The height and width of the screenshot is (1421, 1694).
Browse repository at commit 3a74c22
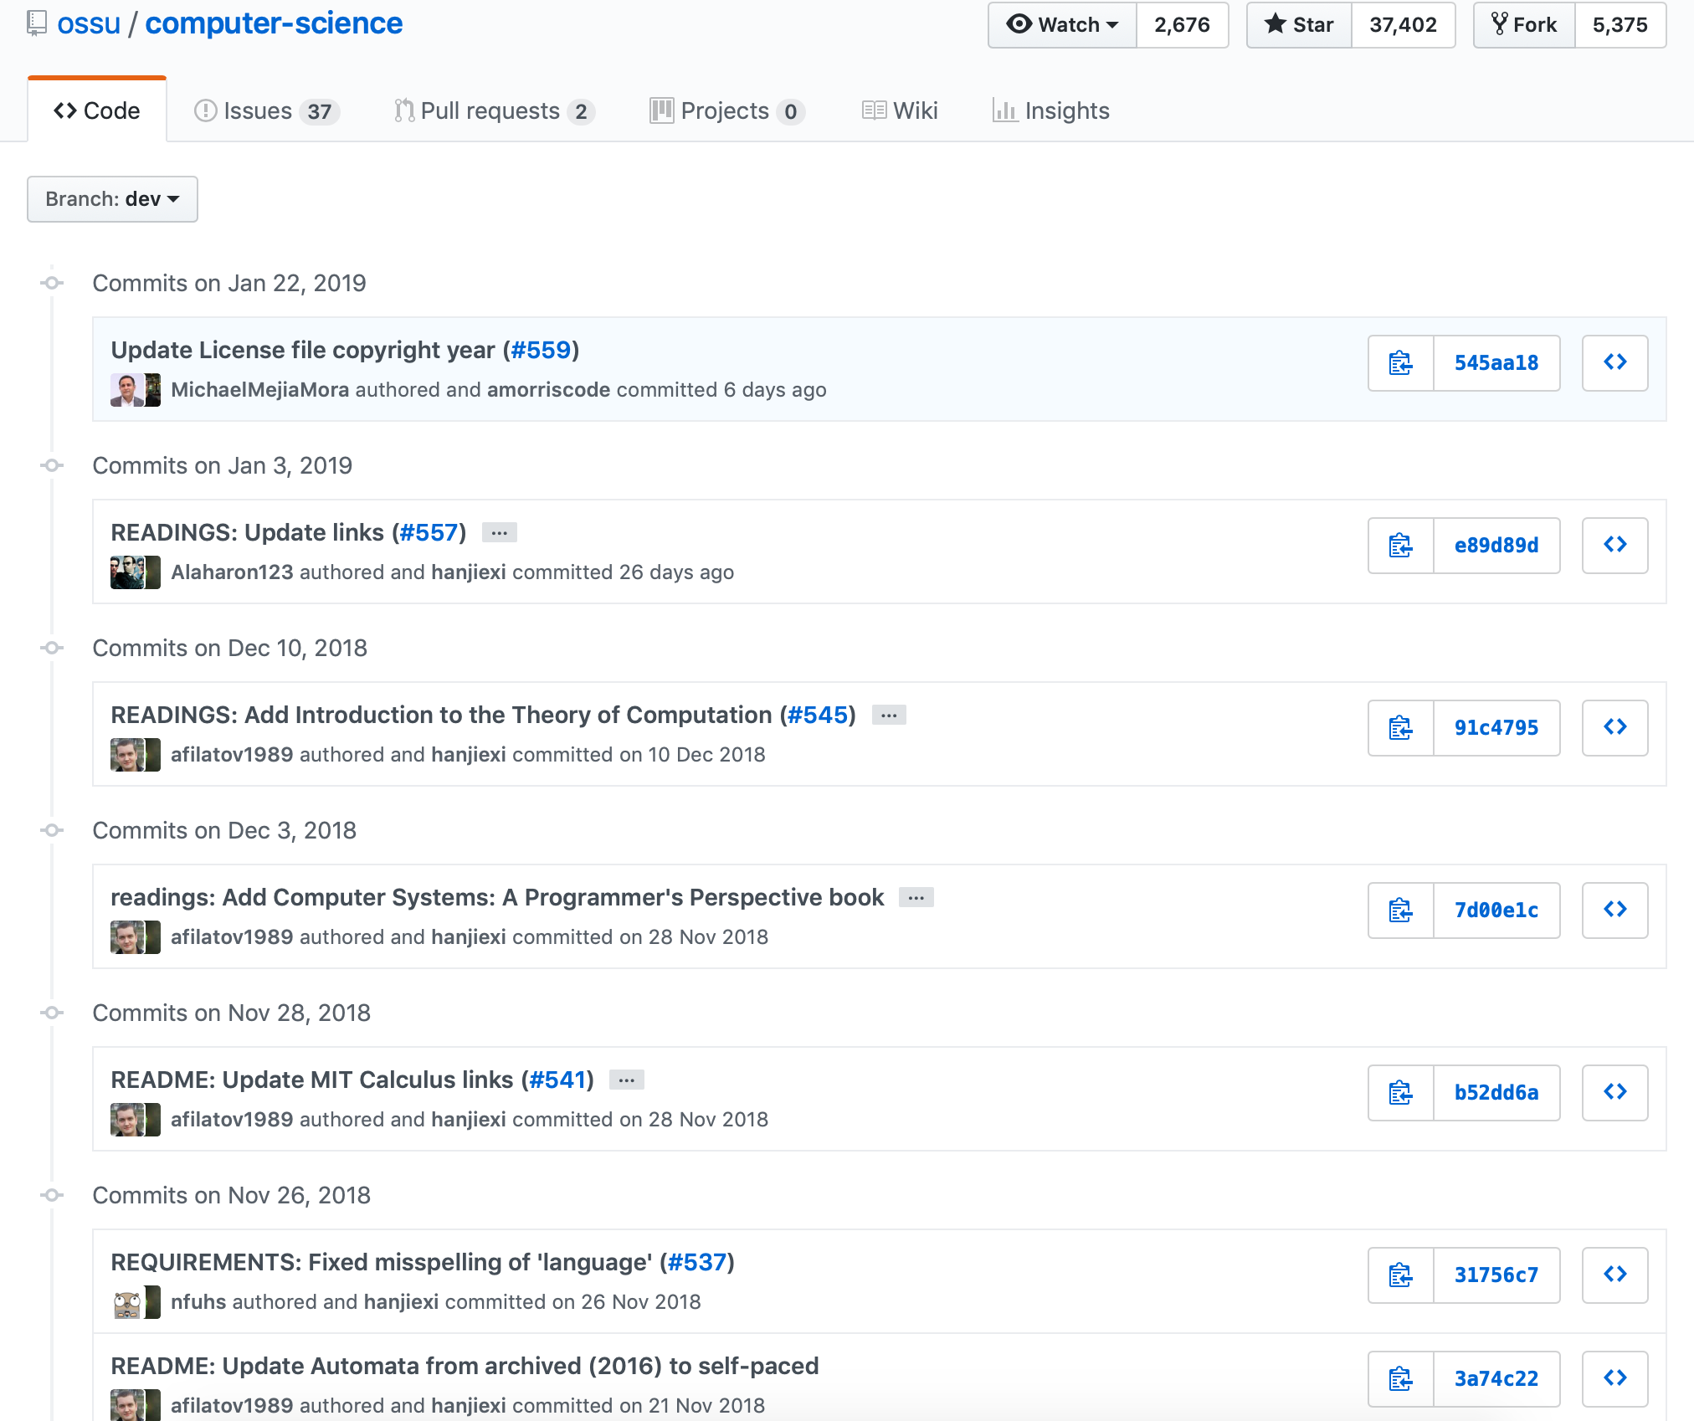point(1615,1379)
